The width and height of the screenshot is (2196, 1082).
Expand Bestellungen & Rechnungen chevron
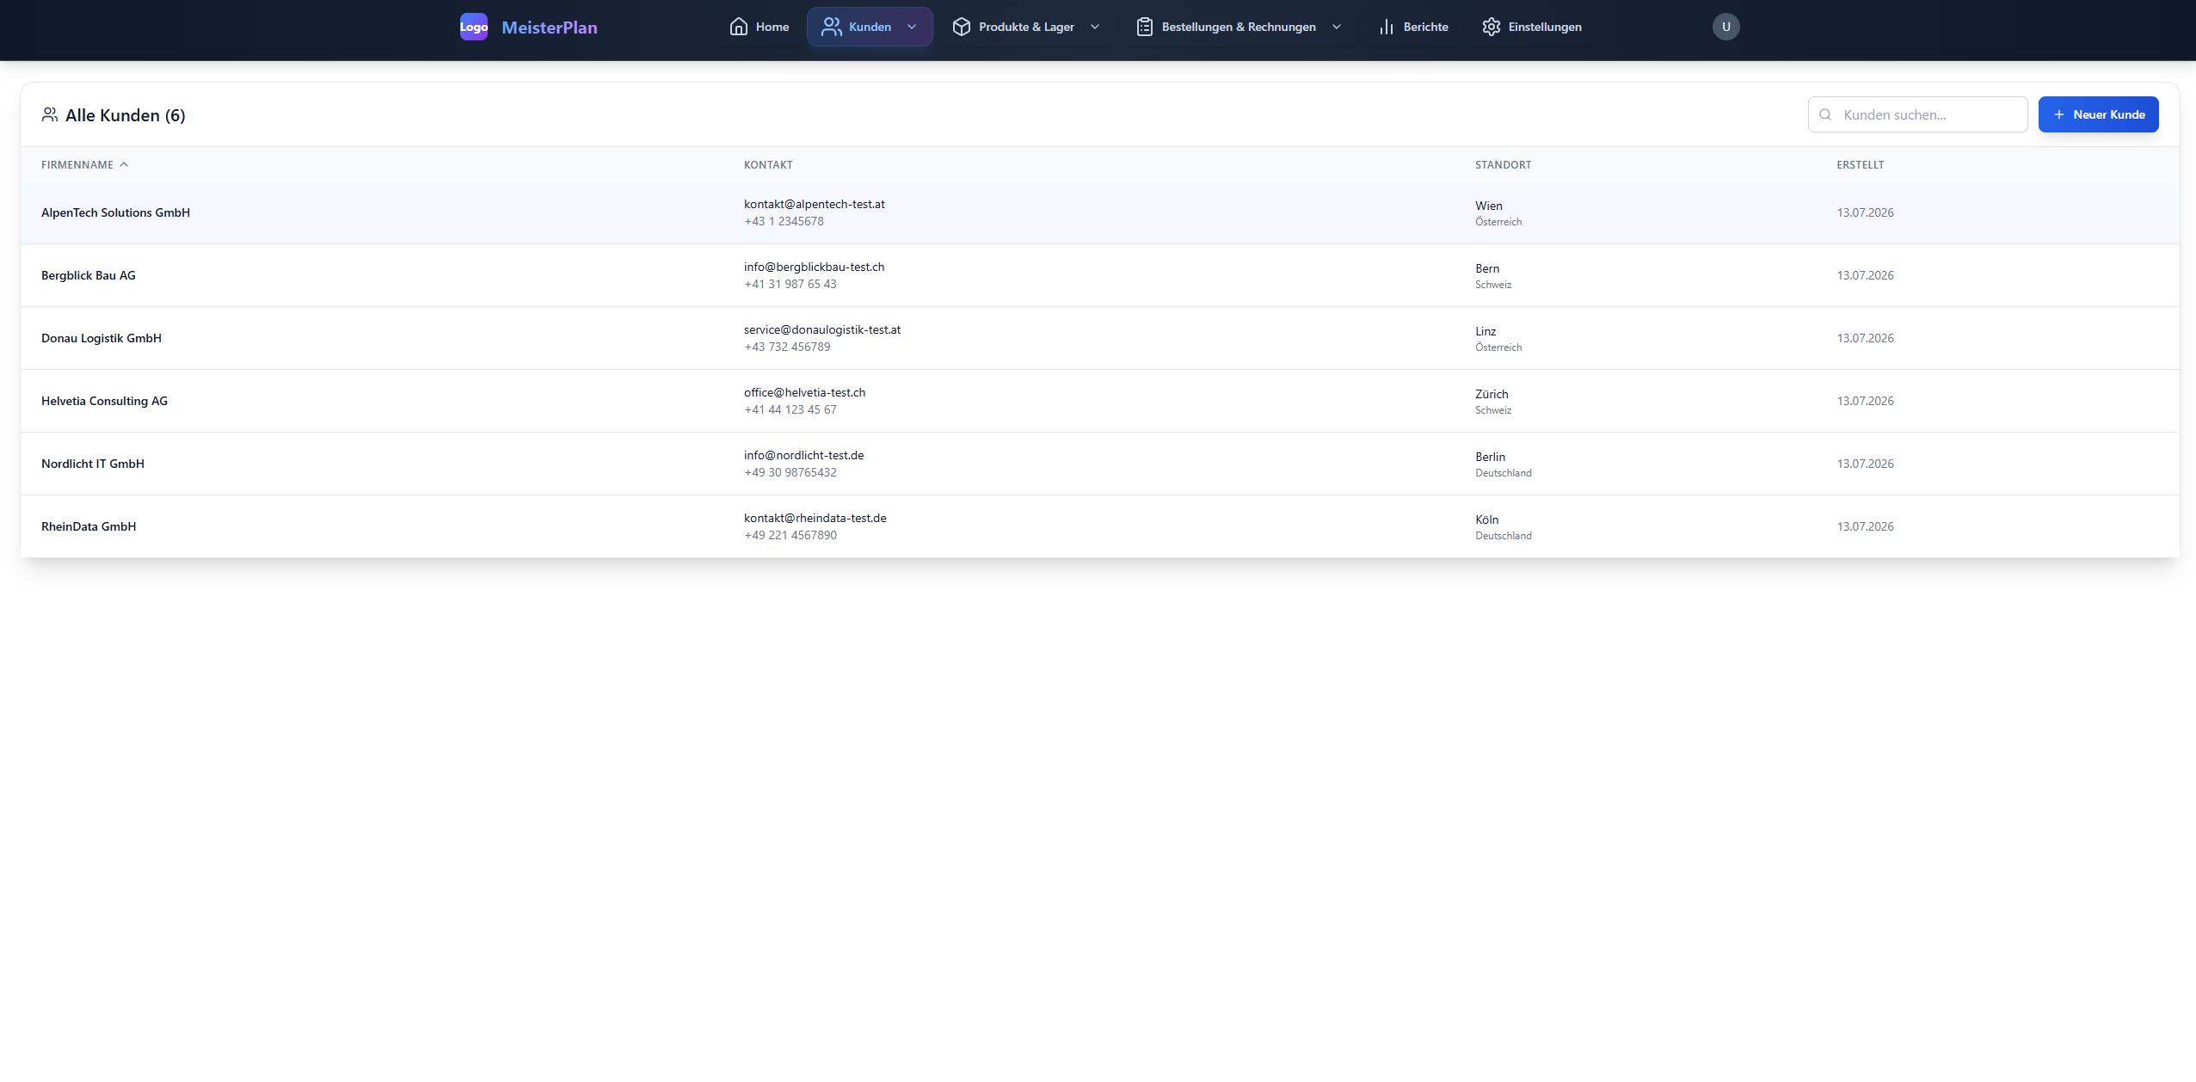click(x=1337, y=27)
